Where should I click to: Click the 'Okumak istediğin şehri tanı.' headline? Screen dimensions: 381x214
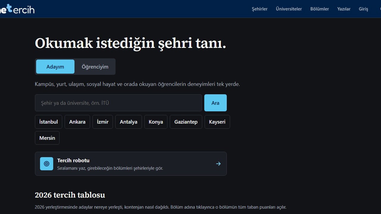pyautogui.click(x=130, y=43)
